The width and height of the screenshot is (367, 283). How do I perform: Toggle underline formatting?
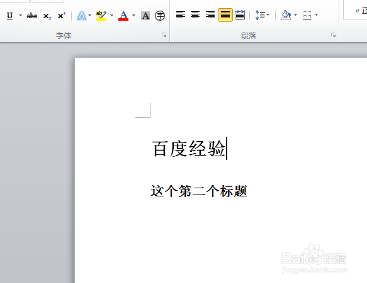(x=9, y=16)
